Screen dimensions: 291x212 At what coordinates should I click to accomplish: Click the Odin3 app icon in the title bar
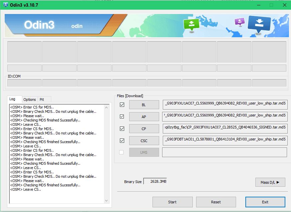(6, 5)
